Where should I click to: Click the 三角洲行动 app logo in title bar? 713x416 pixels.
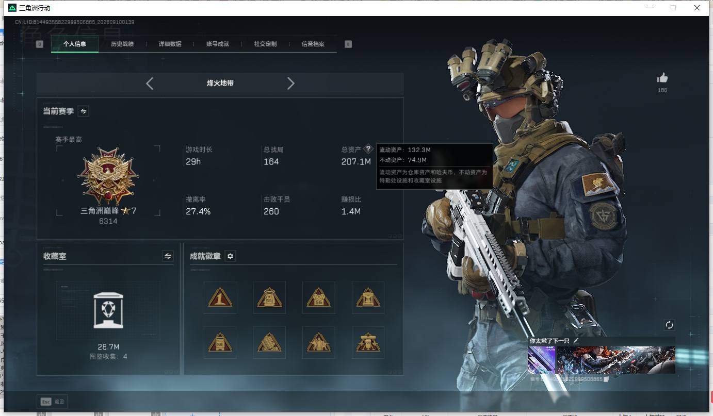click(12, 8)
